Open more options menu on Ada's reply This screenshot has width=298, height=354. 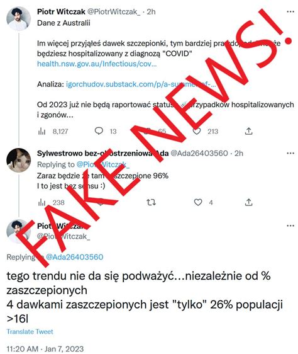click(x=290, y=153)
